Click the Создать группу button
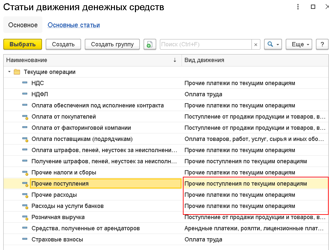Screen dimensions: 329x250 112,44
